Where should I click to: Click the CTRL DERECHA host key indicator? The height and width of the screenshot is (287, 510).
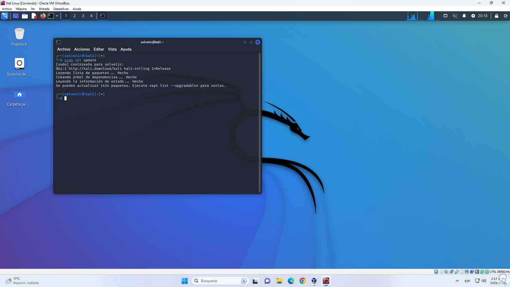pos(499,272)
